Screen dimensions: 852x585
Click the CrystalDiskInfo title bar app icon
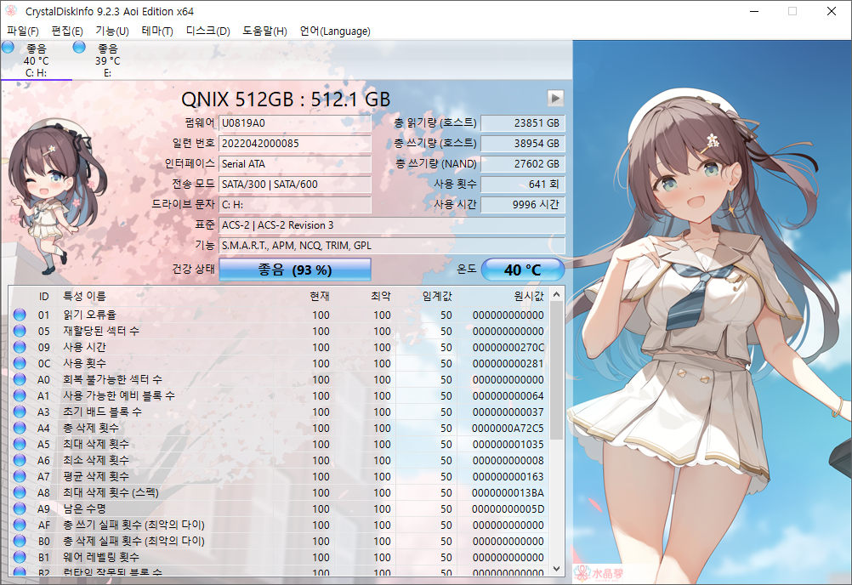pyautogui.click(x=11, y=11)
